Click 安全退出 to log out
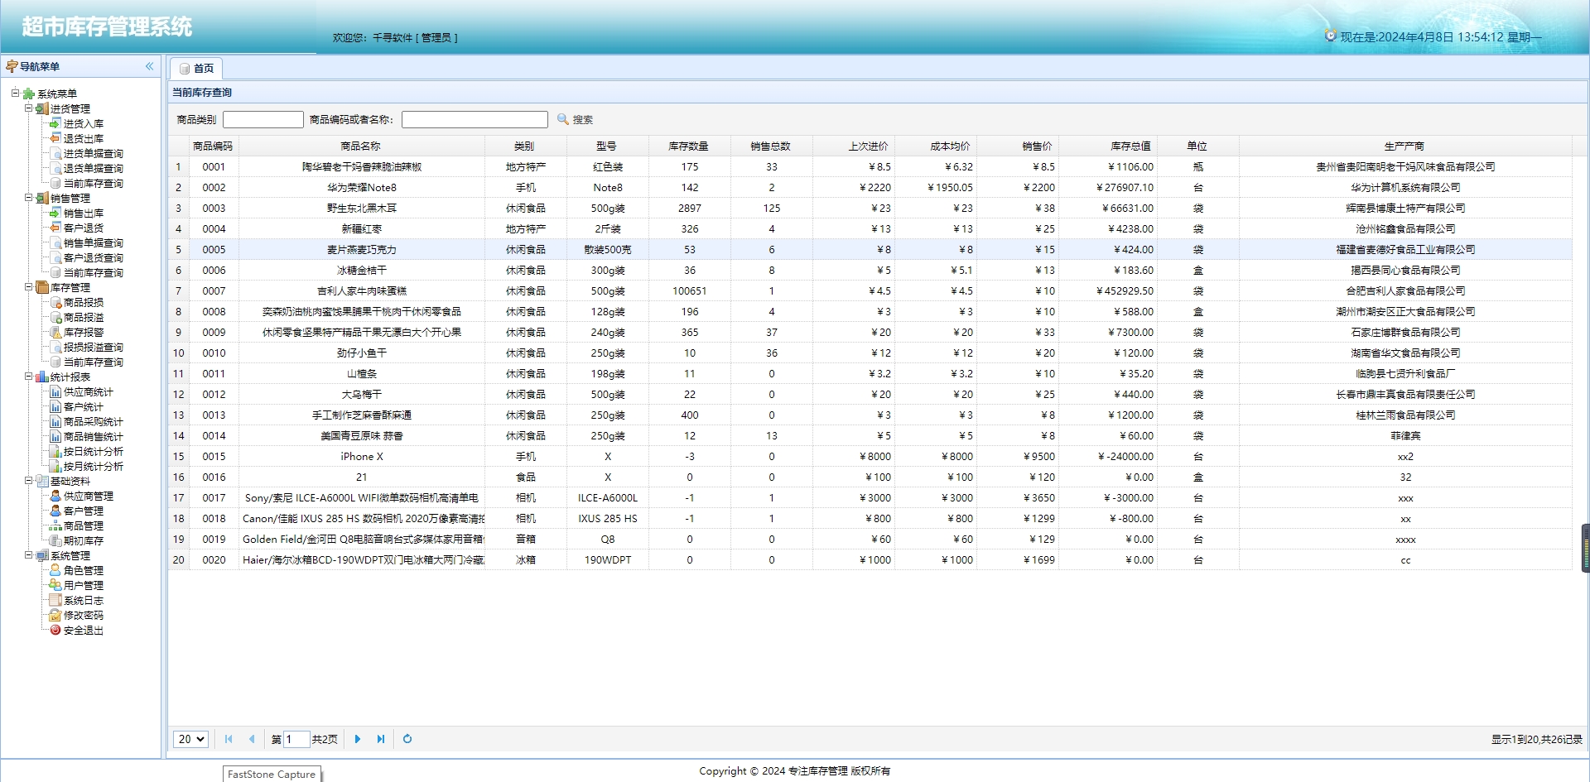The width and height of the screenshot is (1590, 782). pos(83,630)
